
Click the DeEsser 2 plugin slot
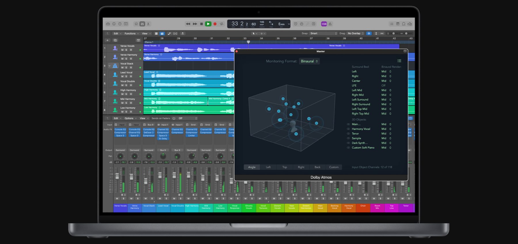pos(149,133)
